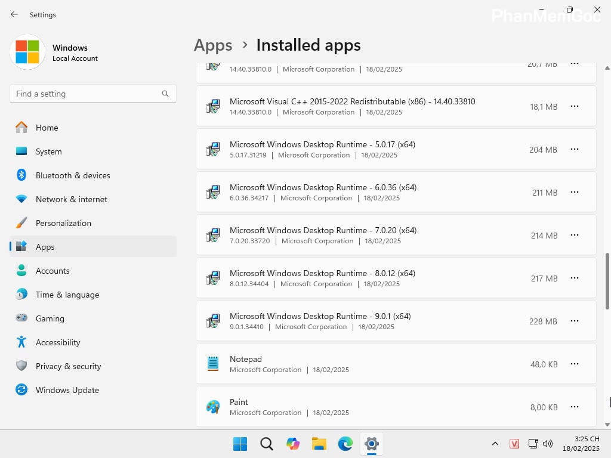Image resolution: width=611 pixels, height=458 pixels.
Task: Click the Windows Update sidebar icon
Action: [x=21, y=390]
